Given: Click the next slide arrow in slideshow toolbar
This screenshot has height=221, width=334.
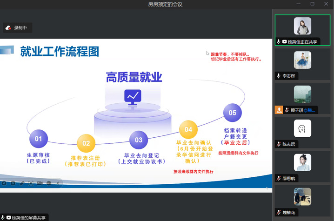Looking at the screenshot, I should click(13, 183).
